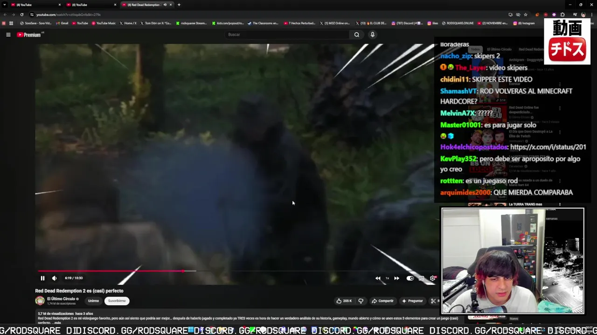Click the timestamp 6:19 / 18:30
Screen dimensions: 597x335
tap(74, 278)
